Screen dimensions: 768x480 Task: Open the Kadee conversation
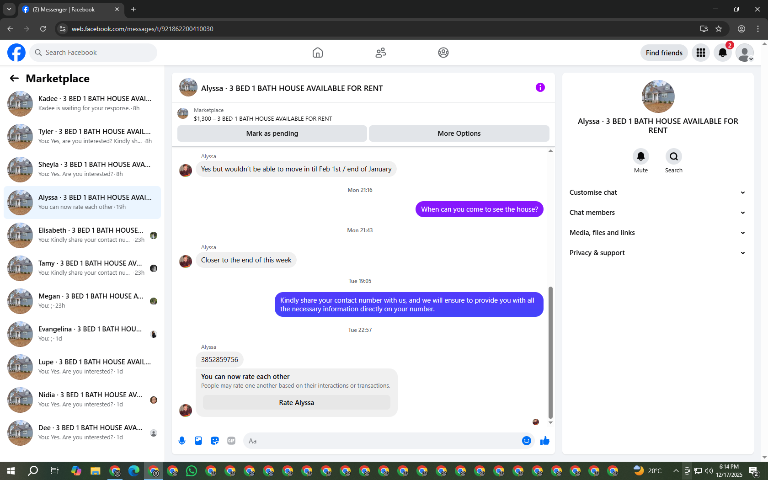click(82, 103)
